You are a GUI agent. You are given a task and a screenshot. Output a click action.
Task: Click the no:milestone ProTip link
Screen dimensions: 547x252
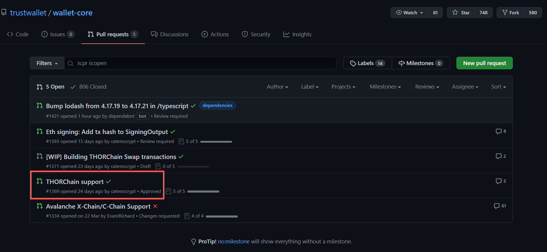234,242
